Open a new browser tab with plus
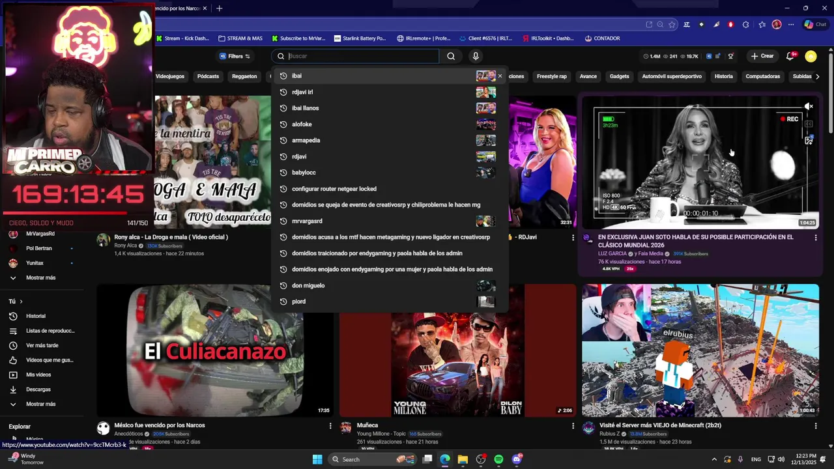The height and width of the screenshot is (469, 834). point(219,8)
